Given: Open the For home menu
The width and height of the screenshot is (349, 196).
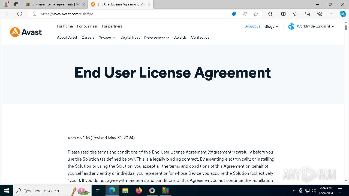Looking at the screenshot, I should 65,26.
